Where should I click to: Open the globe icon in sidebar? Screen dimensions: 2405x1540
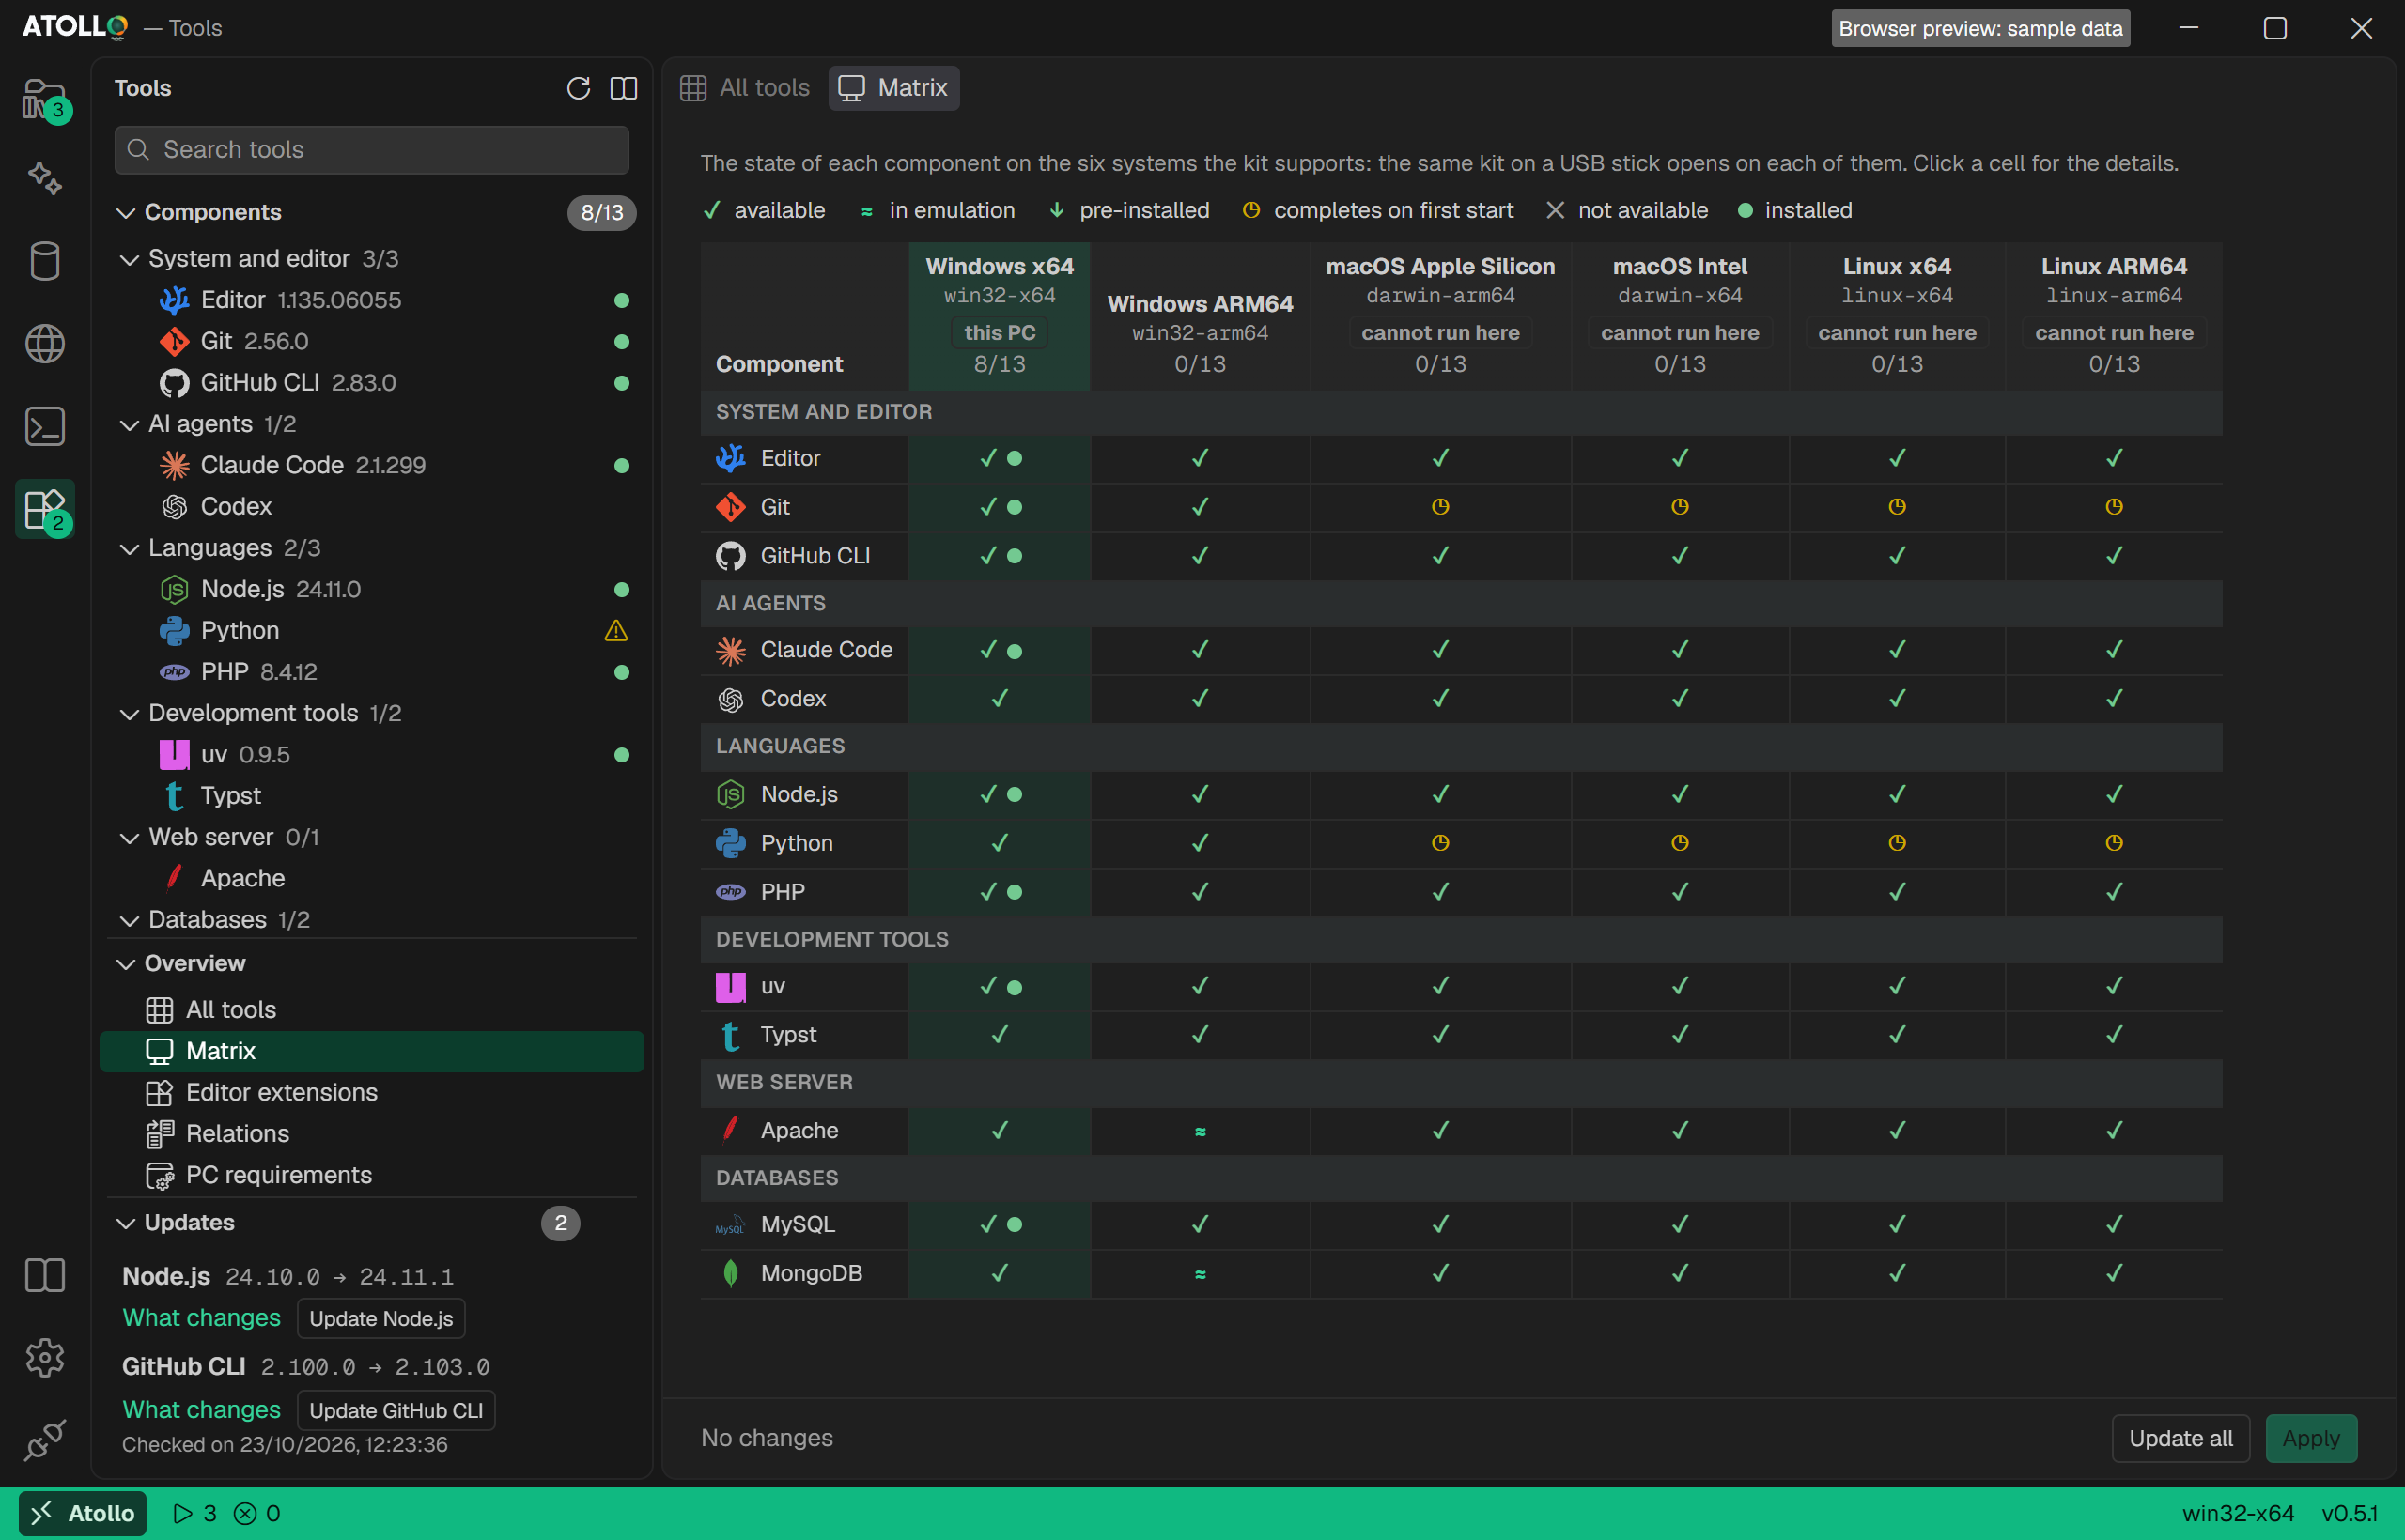click(x=45, y=344)
